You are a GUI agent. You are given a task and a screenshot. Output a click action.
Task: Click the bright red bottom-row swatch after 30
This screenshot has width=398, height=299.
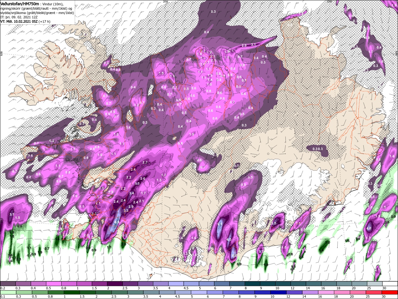click(x=389, y=292)
